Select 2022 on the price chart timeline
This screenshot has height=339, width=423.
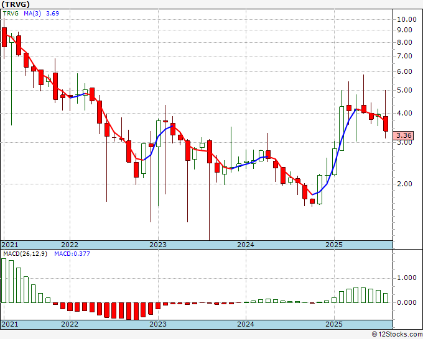(x=70, y=245)
